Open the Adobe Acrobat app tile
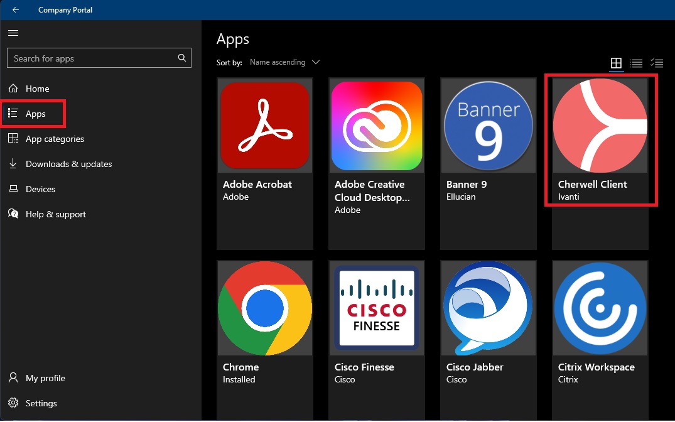Screen dimensions: 675x422 tap(264, 126)
